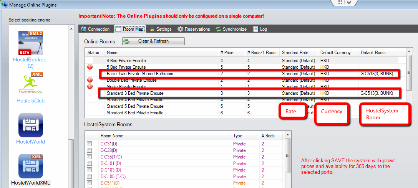Open the Reservations tab
The width and height of the screenshot is (418, 188).
(x=194, y=29)
